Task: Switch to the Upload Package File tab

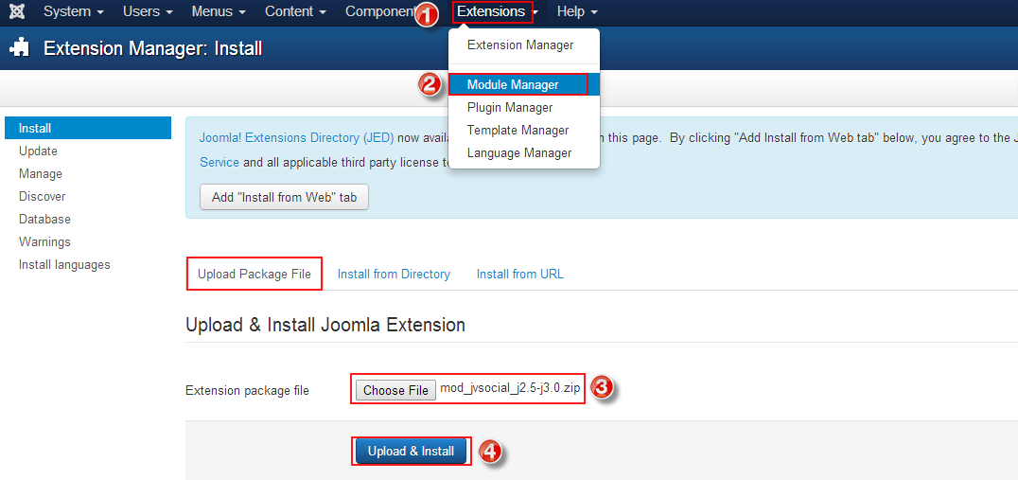Action: pyautogui.click(x=254, y=275)
